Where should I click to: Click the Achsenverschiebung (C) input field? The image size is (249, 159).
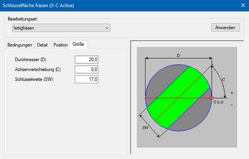tap(86, 70)
